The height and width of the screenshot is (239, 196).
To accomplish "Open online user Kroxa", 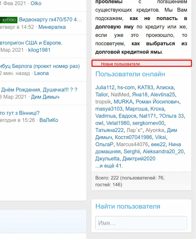I will point(157,109).
